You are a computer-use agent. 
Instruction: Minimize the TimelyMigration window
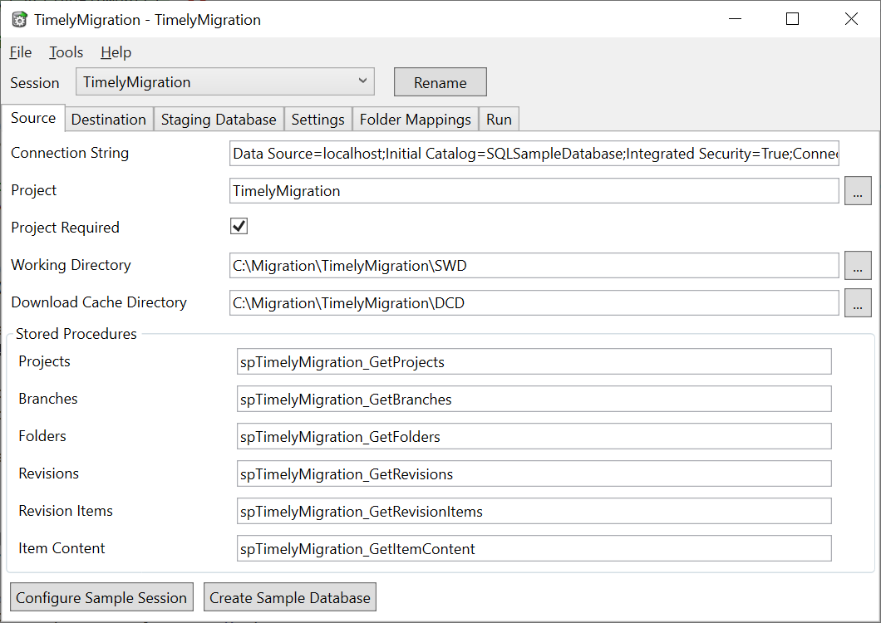pos(735,19)
